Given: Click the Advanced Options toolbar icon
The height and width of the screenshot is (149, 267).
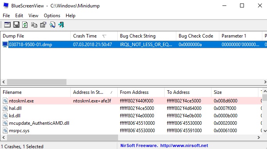Looking at the screenshot, I should [7, 25].
